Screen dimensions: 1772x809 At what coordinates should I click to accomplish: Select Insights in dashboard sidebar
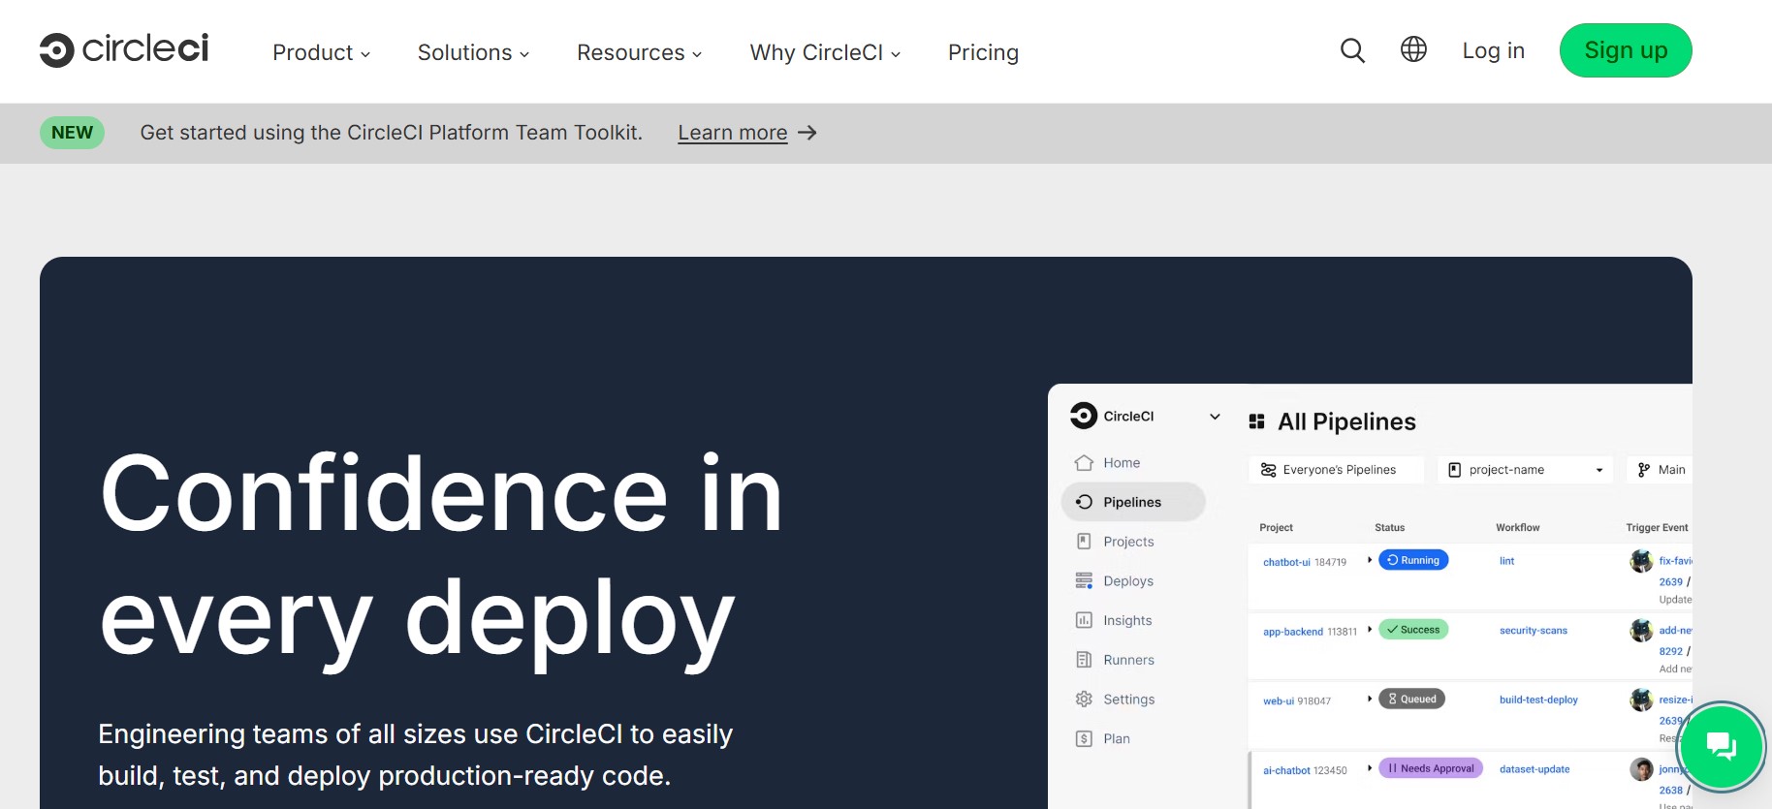pos(1127,620)
